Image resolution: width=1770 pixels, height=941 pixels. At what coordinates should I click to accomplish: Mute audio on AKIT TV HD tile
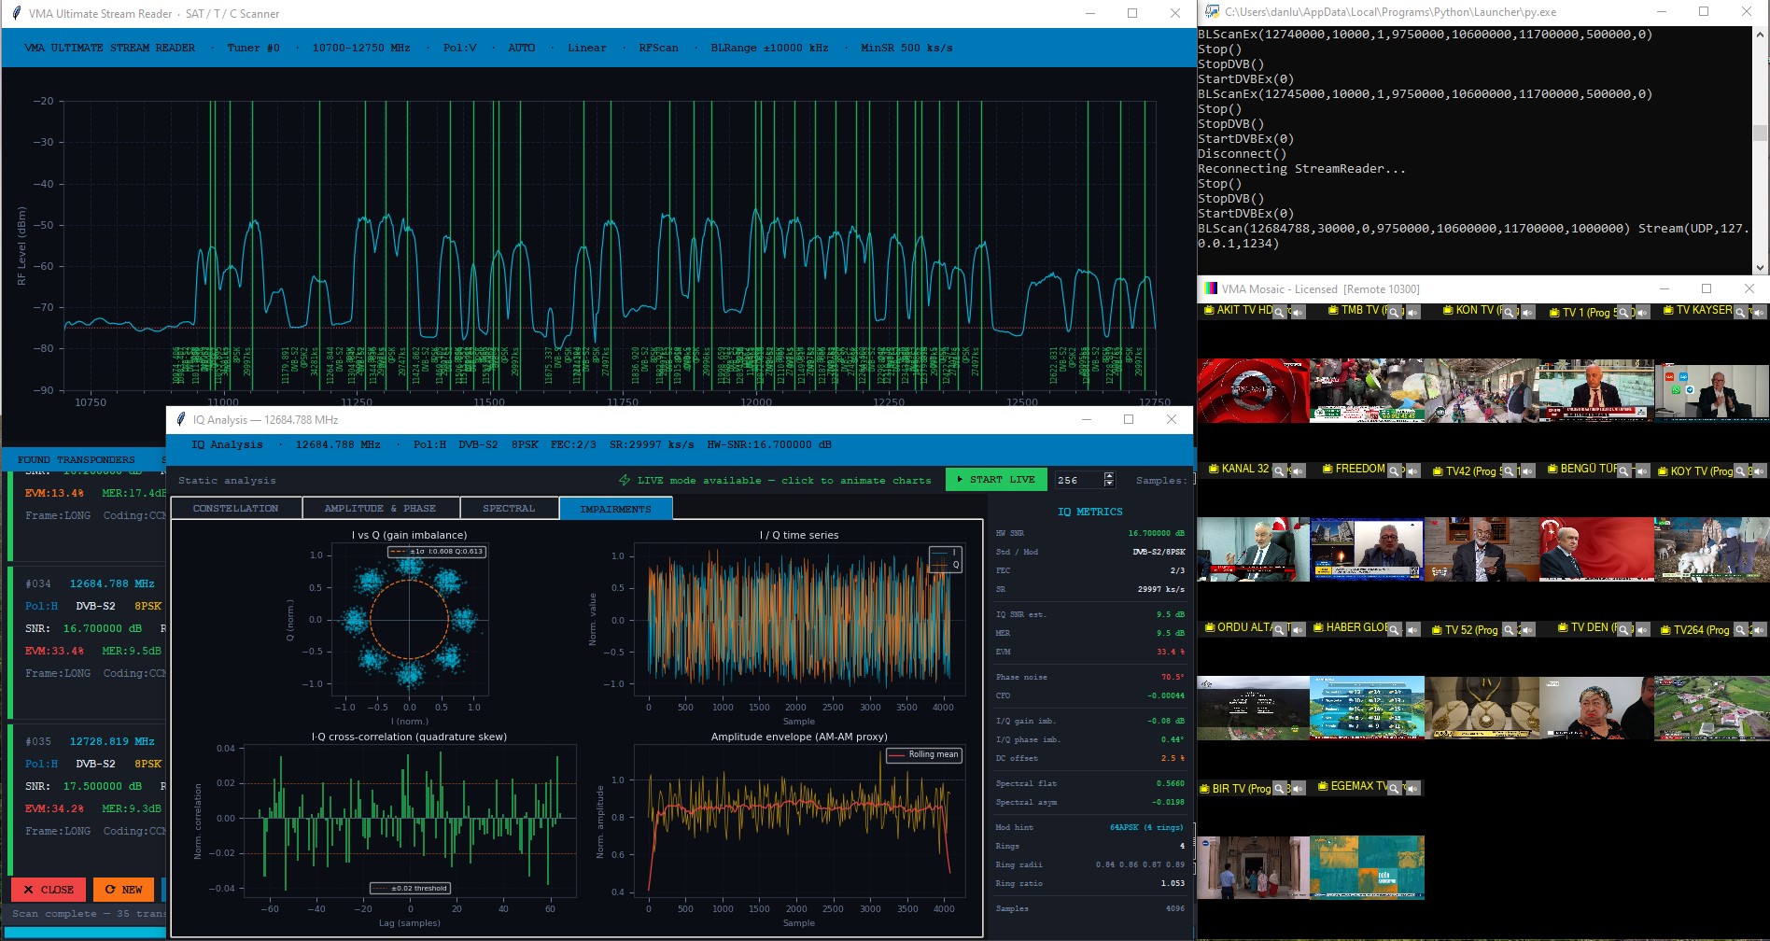point(1299,312)
